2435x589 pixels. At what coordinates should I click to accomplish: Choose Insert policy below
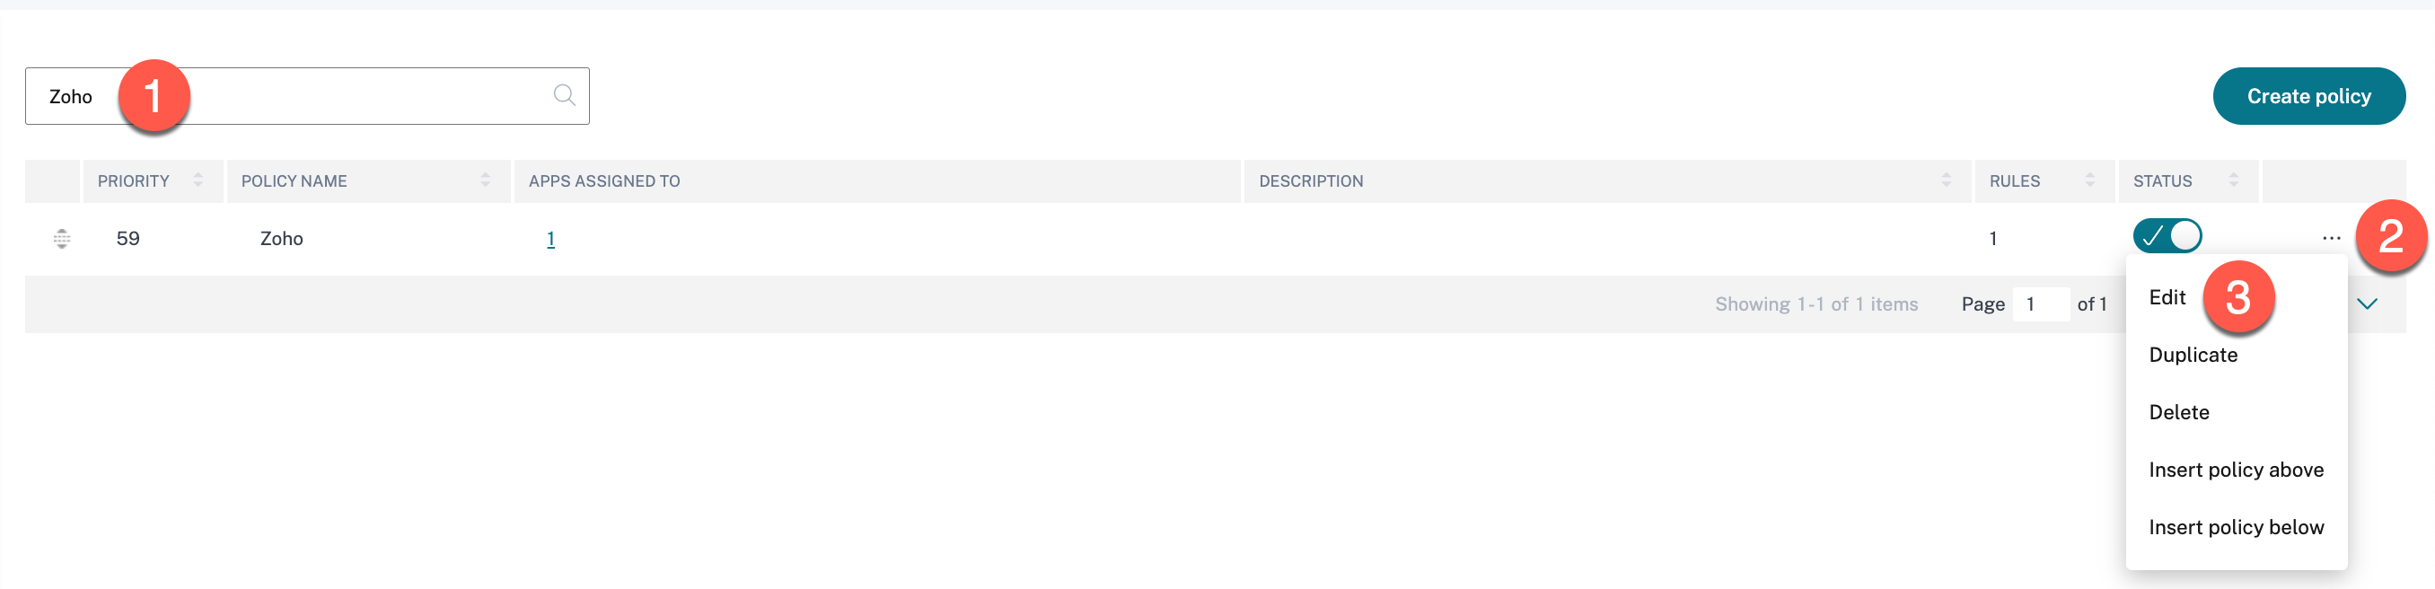coord(2236,528)
